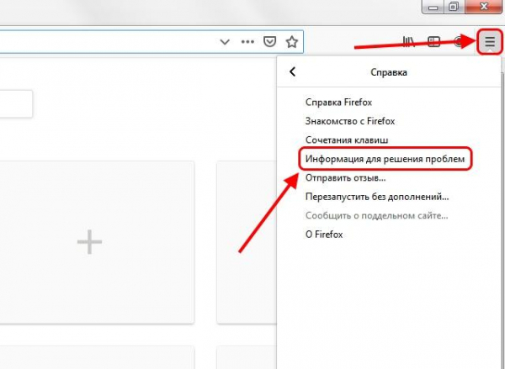The image size is (505, 369).
Task: Add a top site via plus tile
Action: pos(89,241)
